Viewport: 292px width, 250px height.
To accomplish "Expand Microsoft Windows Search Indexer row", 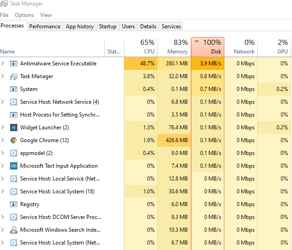I will pyautogui.click(x=3, y=230).
